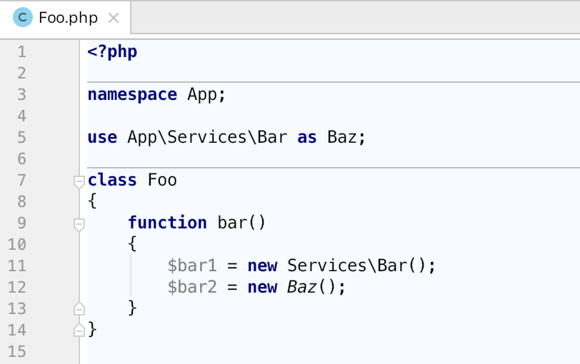The height and width of the screenshot is (364, 580).
Task: Click the fold end marker on line 14
Action: (x=79, y=330)
